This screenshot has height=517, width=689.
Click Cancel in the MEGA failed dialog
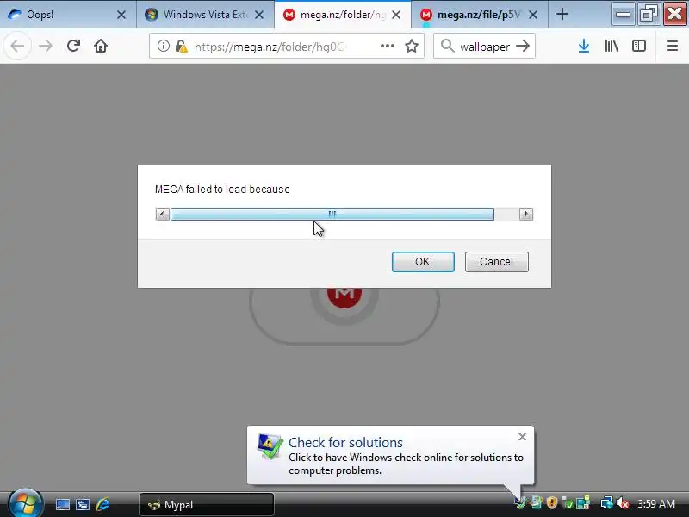coord(497,262)
